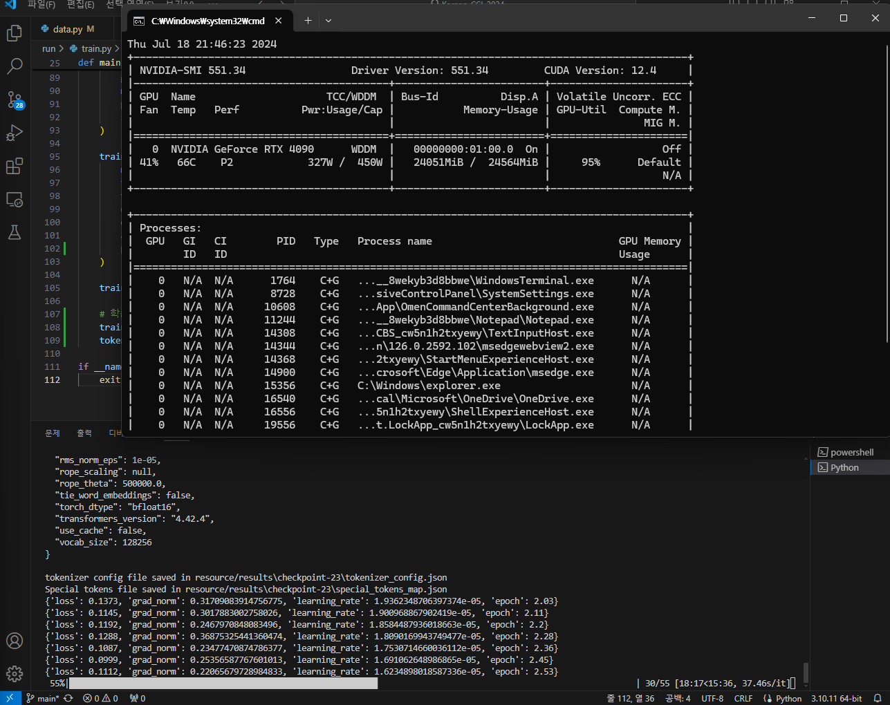Image resolution: width=890 pixels, height=705 pixels.
Task: Open the Extensions view
Action: point(15,166)
